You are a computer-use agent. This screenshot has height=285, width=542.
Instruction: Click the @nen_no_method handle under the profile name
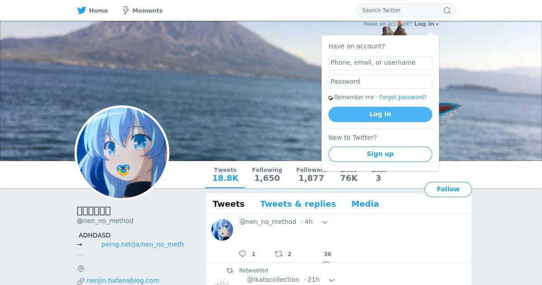click(105, 221)
